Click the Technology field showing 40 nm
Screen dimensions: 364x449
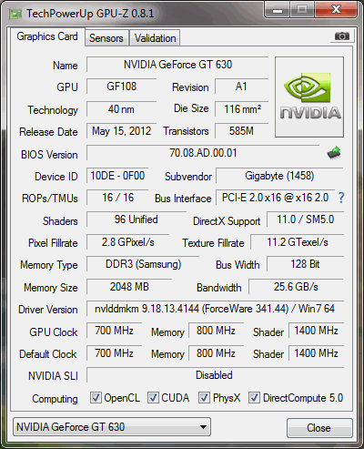tap(122, 108)
